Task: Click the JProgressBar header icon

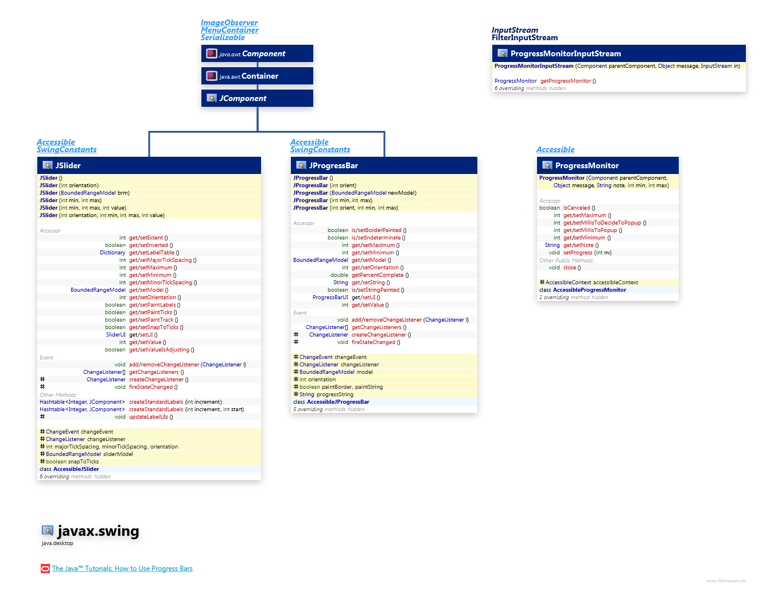Action: [x=301, y=165]
